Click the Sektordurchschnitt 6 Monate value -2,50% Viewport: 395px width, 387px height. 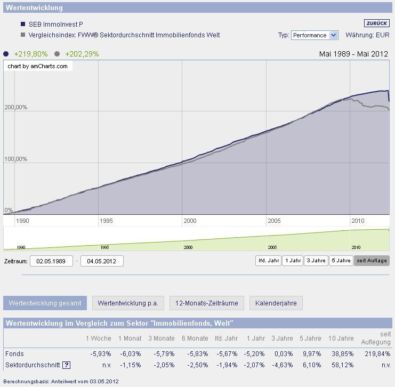point(197,365)
